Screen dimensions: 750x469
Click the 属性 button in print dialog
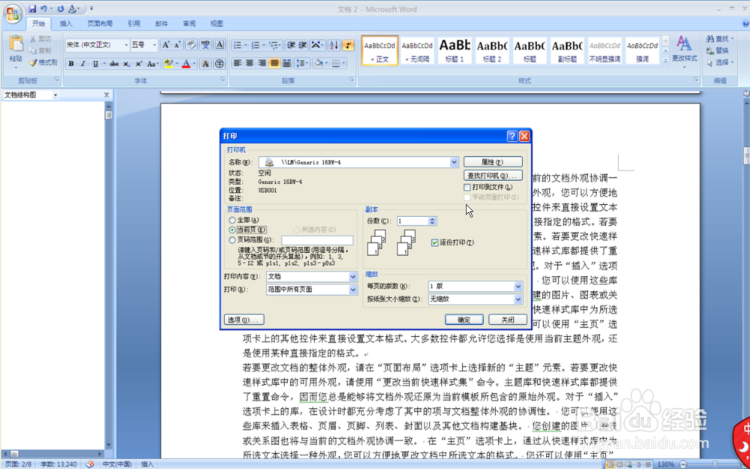pos(493,161)
